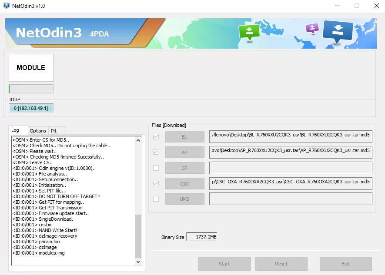Click the purple download bubble icon

coord(312,28)
